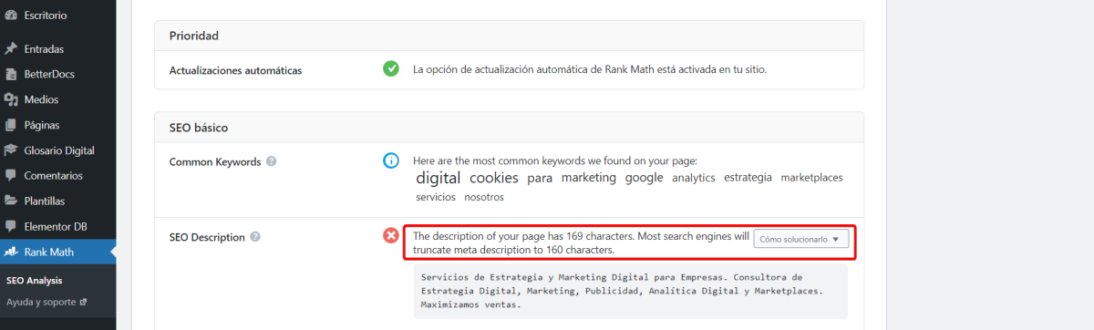The image size is (1094, 330).
Task: Click the Entradas pin icon
Action: 11,49
